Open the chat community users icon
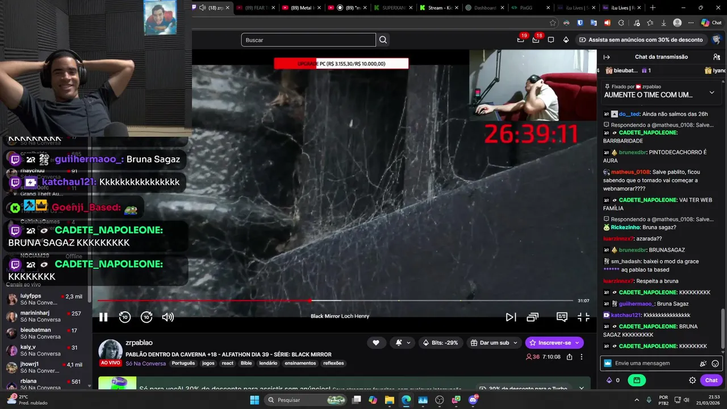This screenshot has width=727, height=409. (x=717, y=57)
